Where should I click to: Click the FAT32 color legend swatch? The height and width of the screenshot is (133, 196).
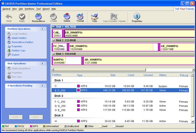16,126
